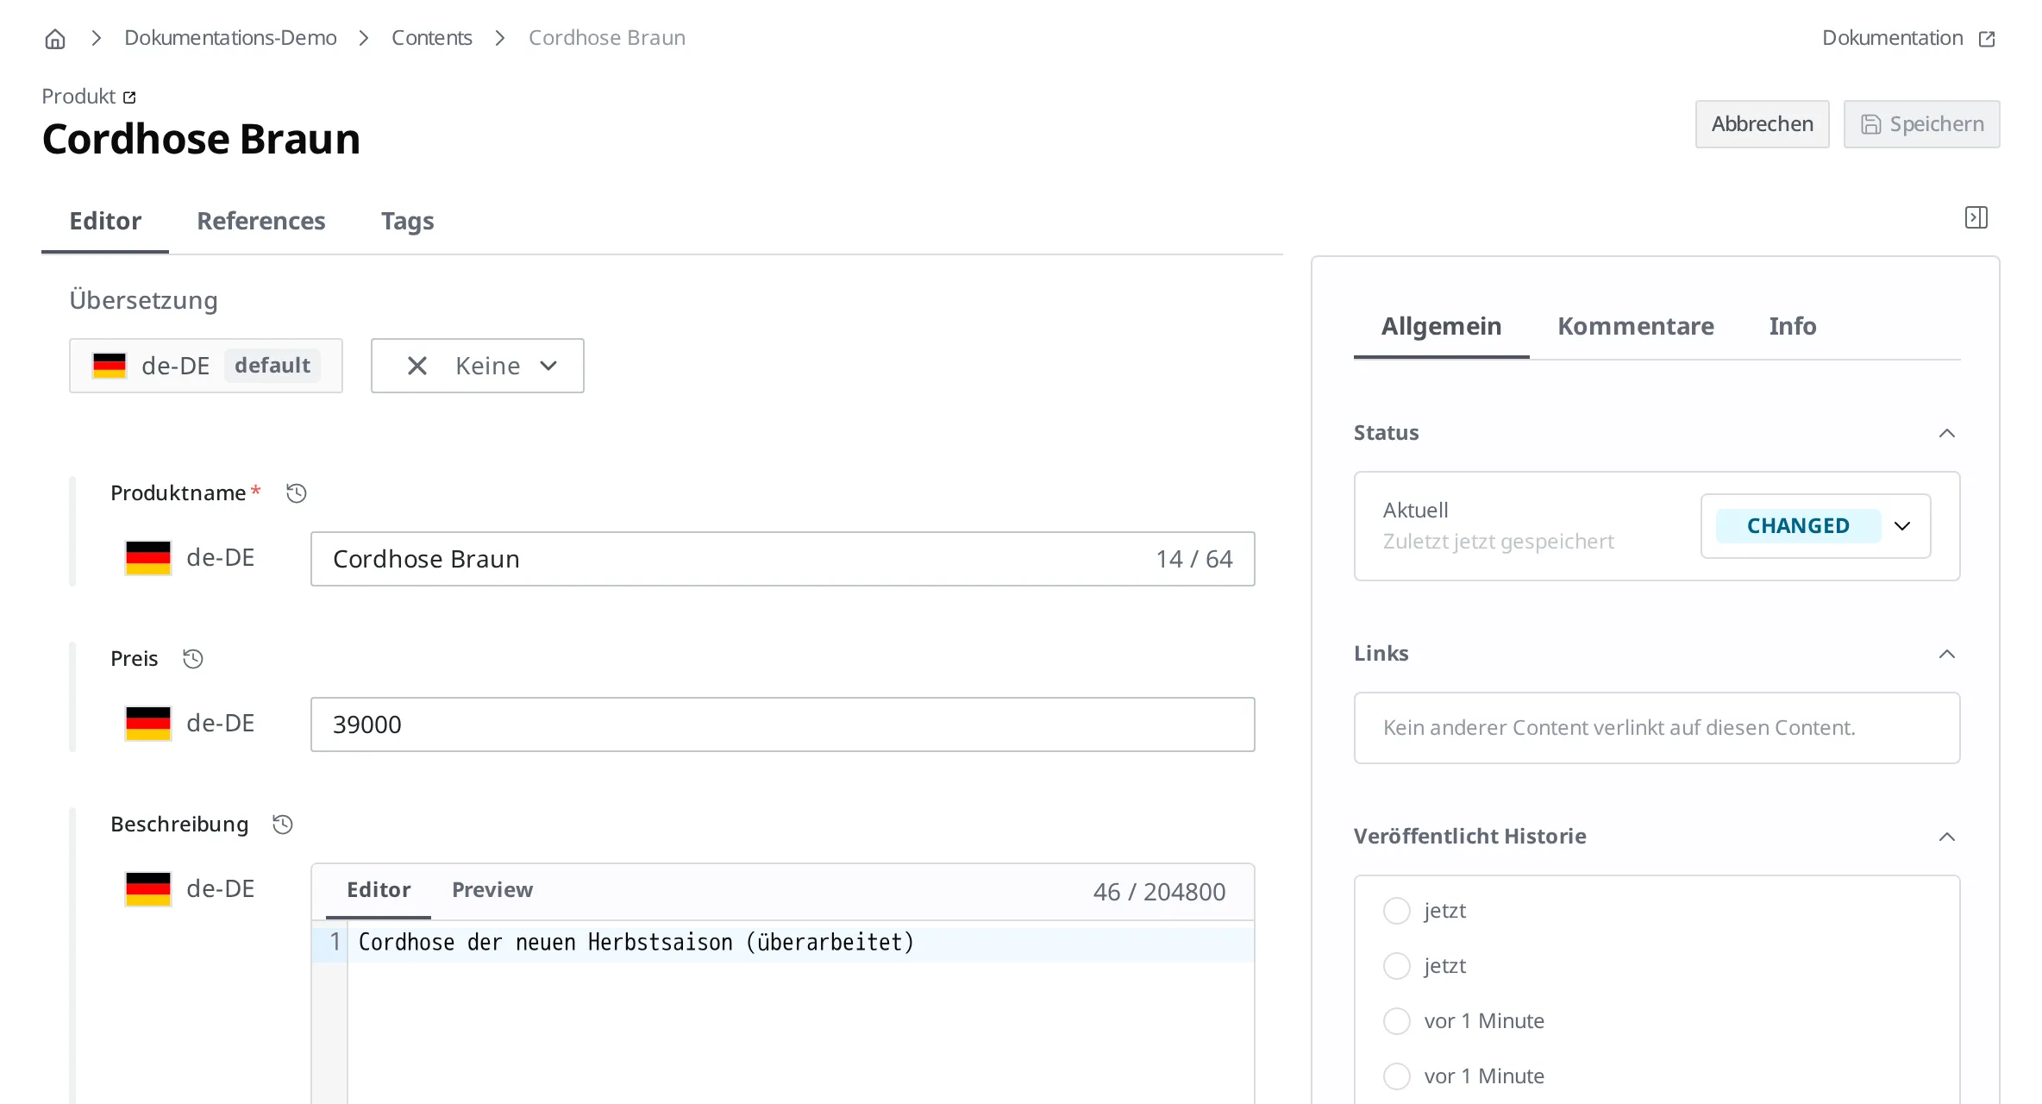Open the Keine translation language dropdown
Image resolution: width=2042 pixels, height=1104 pixels.
[478, 366]
